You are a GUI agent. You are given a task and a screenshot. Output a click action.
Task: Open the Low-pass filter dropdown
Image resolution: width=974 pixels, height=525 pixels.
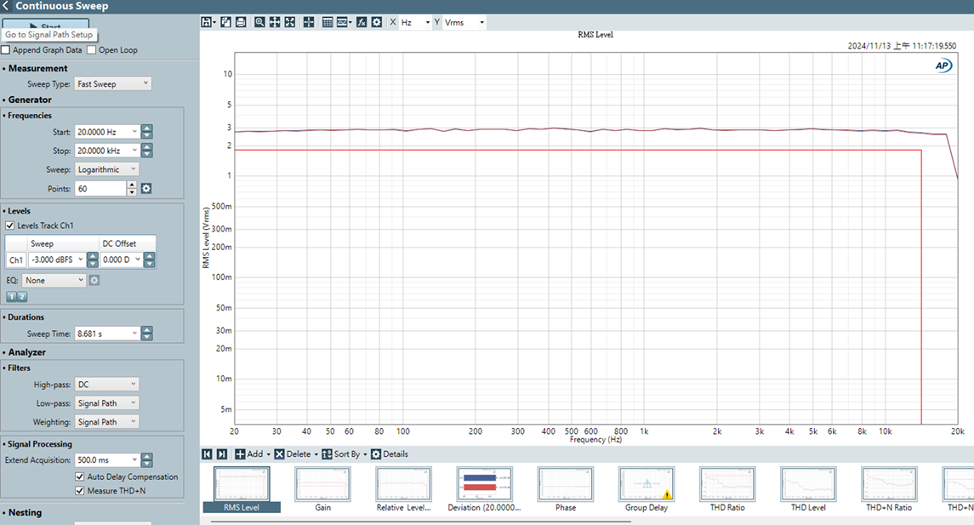[106, 402]
